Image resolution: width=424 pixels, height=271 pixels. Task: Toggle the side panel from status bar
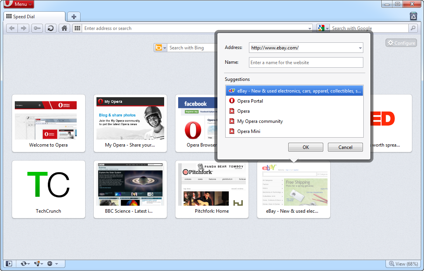coord(9,264)
